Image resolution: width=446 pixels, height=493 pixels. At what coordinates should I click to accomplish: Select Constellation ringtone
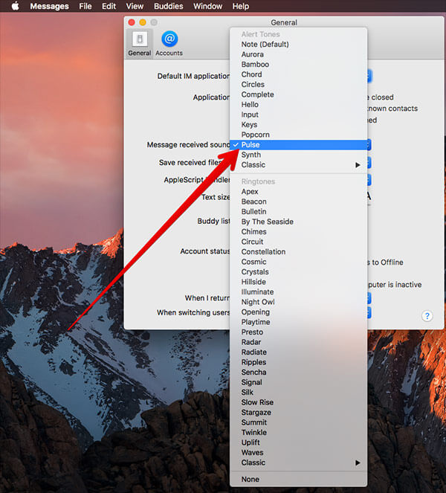298,252
